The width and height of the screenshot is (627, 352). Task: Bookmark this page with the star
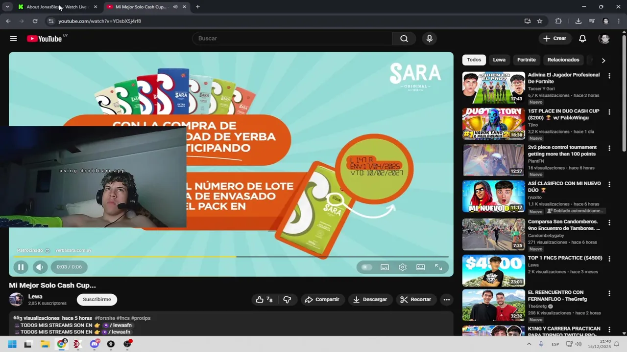[x=539, y=21]
